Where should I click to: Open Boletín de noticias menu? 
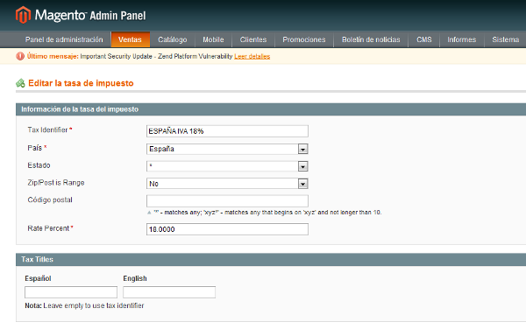(x=371, y=39)
